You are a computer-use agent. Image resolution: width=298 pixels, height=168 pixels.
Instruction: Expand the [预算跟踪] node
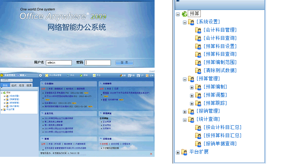pyautogui.click(x=192, y=104)
